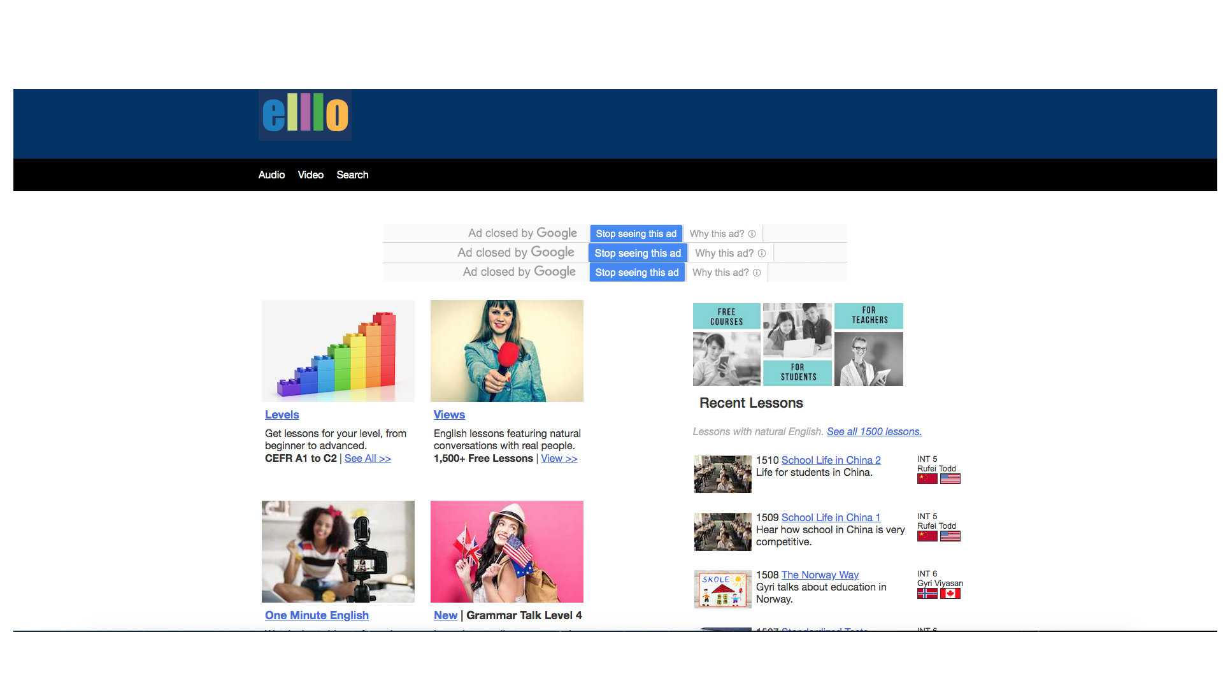Click first 'Stop seeing this ad' button
1223x688 pixels.
[x=636, y=234]
